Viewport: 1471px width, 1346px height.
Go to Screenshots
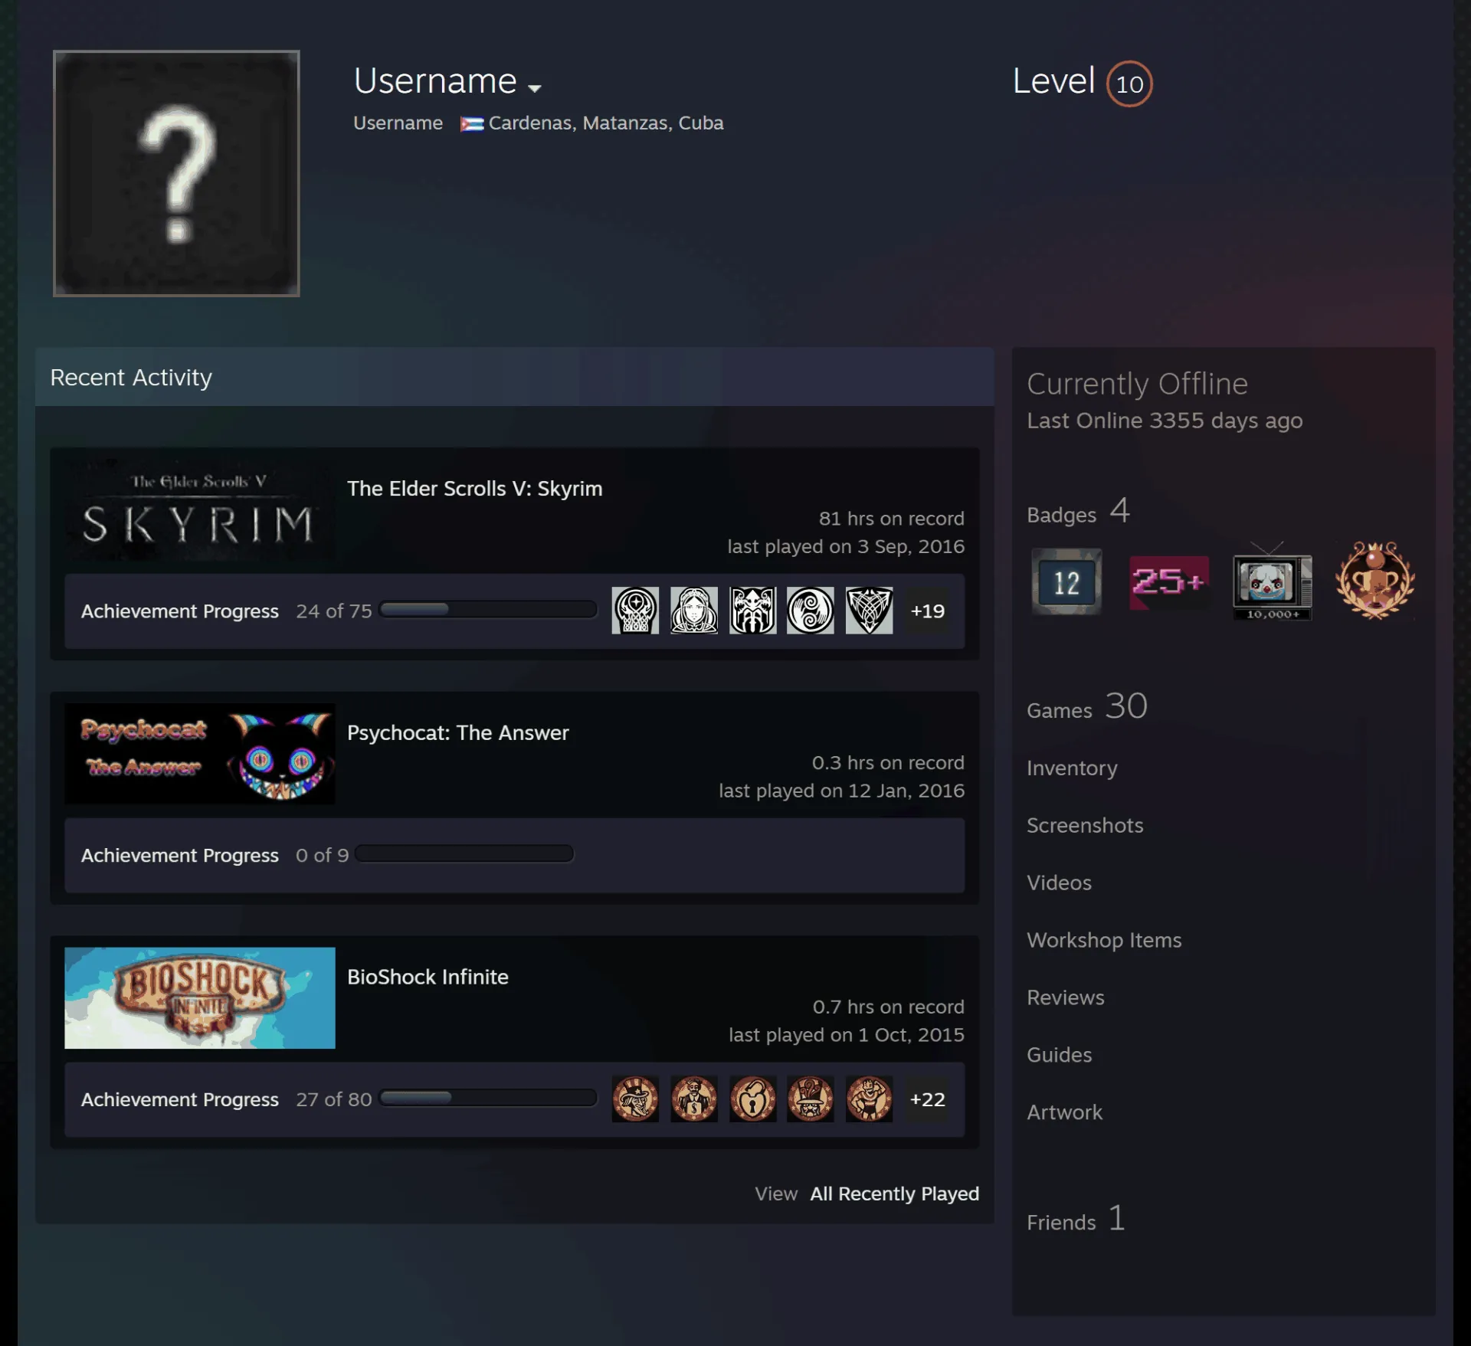click(x=1085, y=825)
